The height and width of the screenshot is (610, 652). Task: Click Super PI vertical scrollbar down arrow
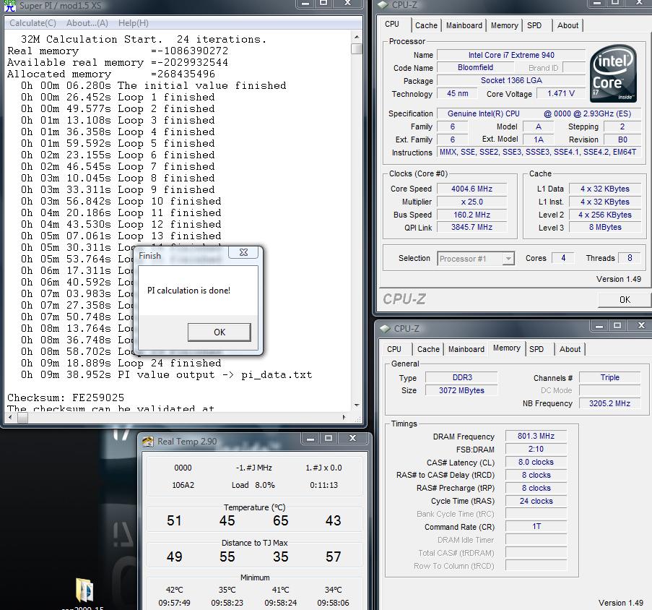[x=357, y=405]
